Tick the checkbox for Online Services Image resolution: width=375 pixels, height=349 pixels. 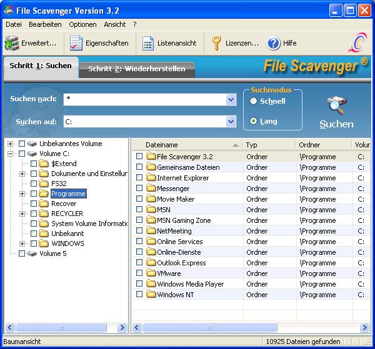(x=139, y=241)
